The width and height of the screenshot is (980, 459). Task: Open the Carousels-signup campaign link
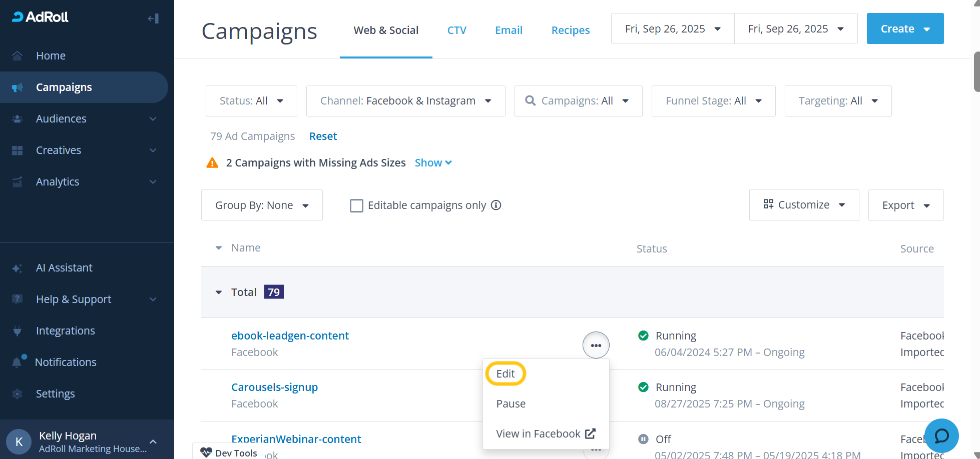(274, 387)
